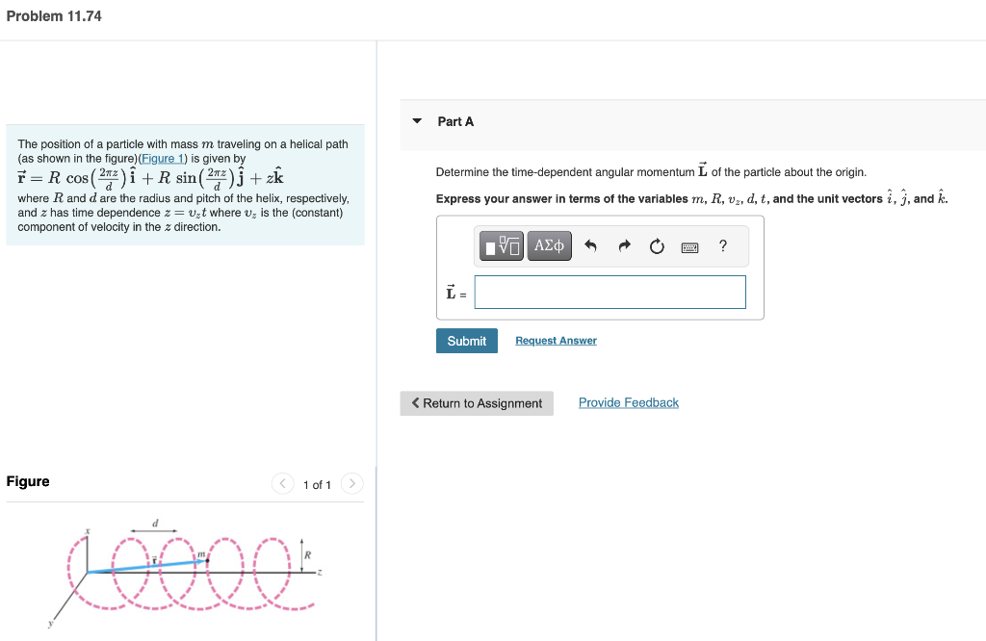986x641 pixels.
Task: Click the redo arrow in equation toolbar
Action: [624, 245]
